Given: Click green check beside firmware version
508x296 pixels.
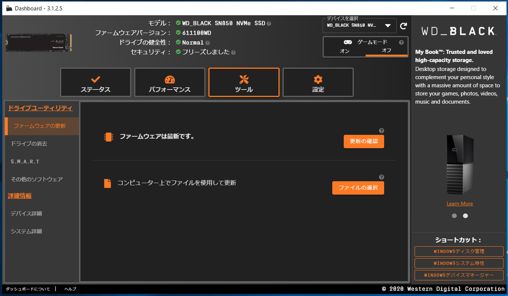Looking at the screenshot, I should 178,33.
